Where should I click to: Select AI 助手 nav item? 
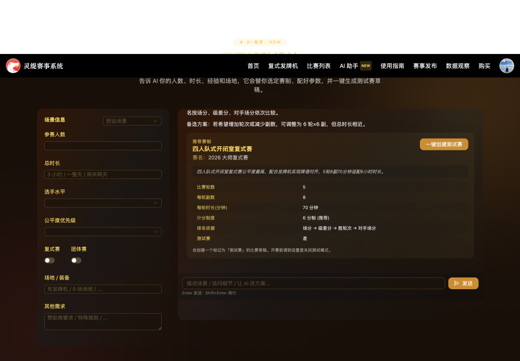[x=349, y=66]
